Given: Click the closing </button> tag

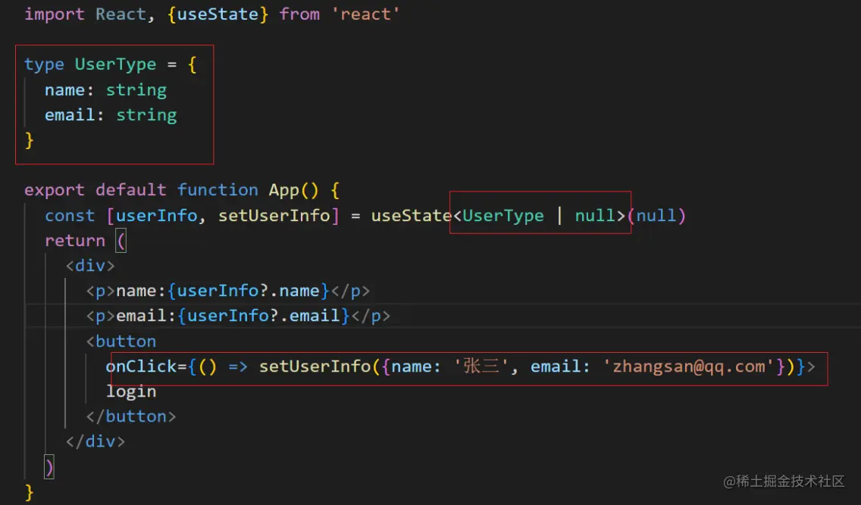Looking at the screenshot, I should coord(130,416).
